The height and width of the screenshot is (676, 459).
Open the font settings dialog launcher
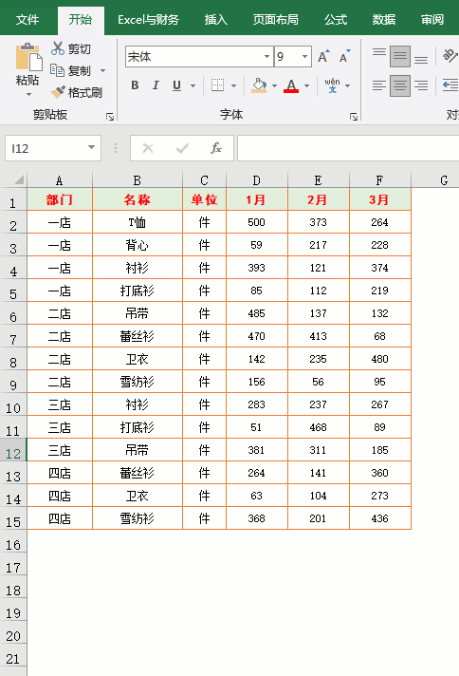(x=354, y=117)
